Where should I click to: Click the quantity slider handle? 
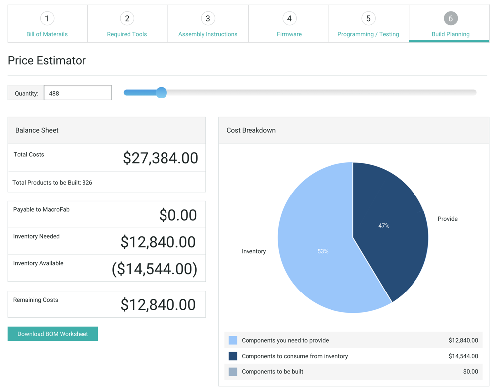tap(161, 93)
